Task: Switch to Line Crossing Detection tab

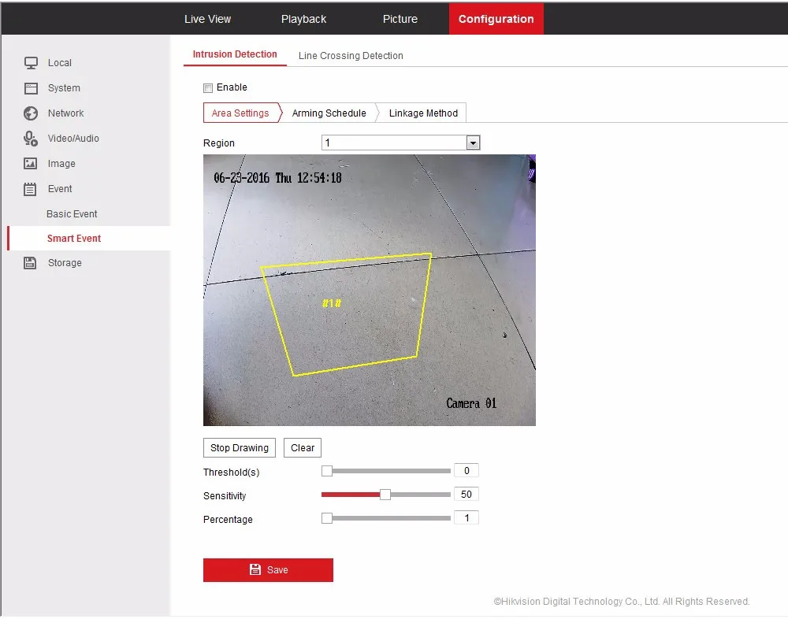Action: [351, 56]
